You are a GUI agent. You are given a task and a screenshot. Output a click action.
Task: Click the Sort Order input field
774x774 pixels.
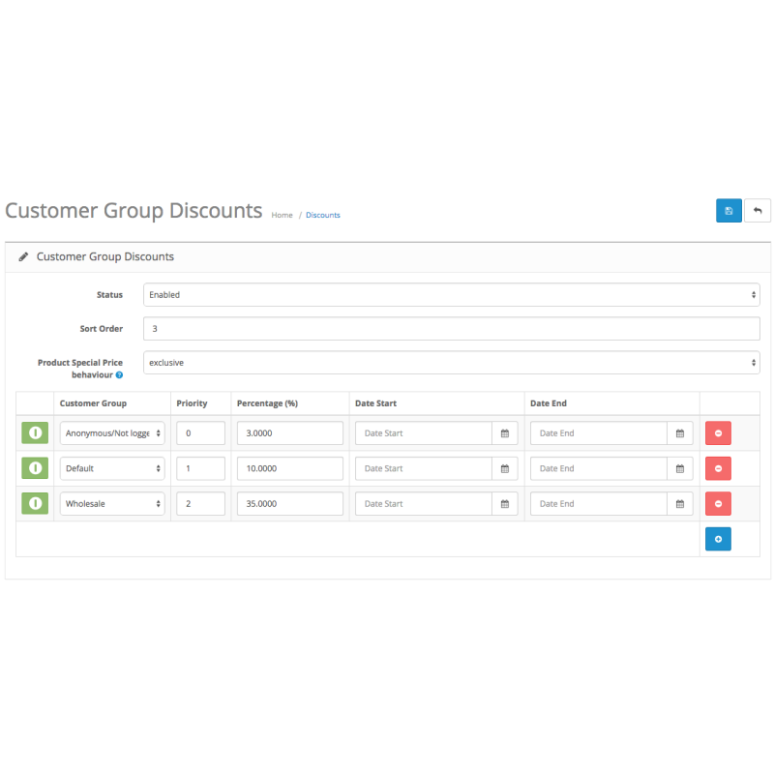coord(451,329)
